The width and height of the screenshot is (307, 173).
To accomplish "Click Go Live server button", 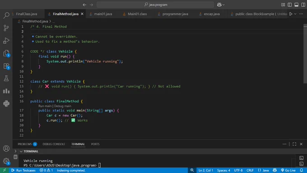I will coord(288,170).
